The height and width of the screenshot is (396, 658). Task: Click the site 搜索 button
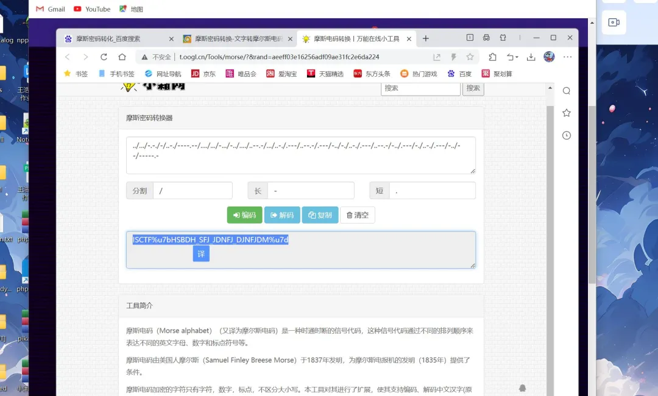click(x=473, y=88)
